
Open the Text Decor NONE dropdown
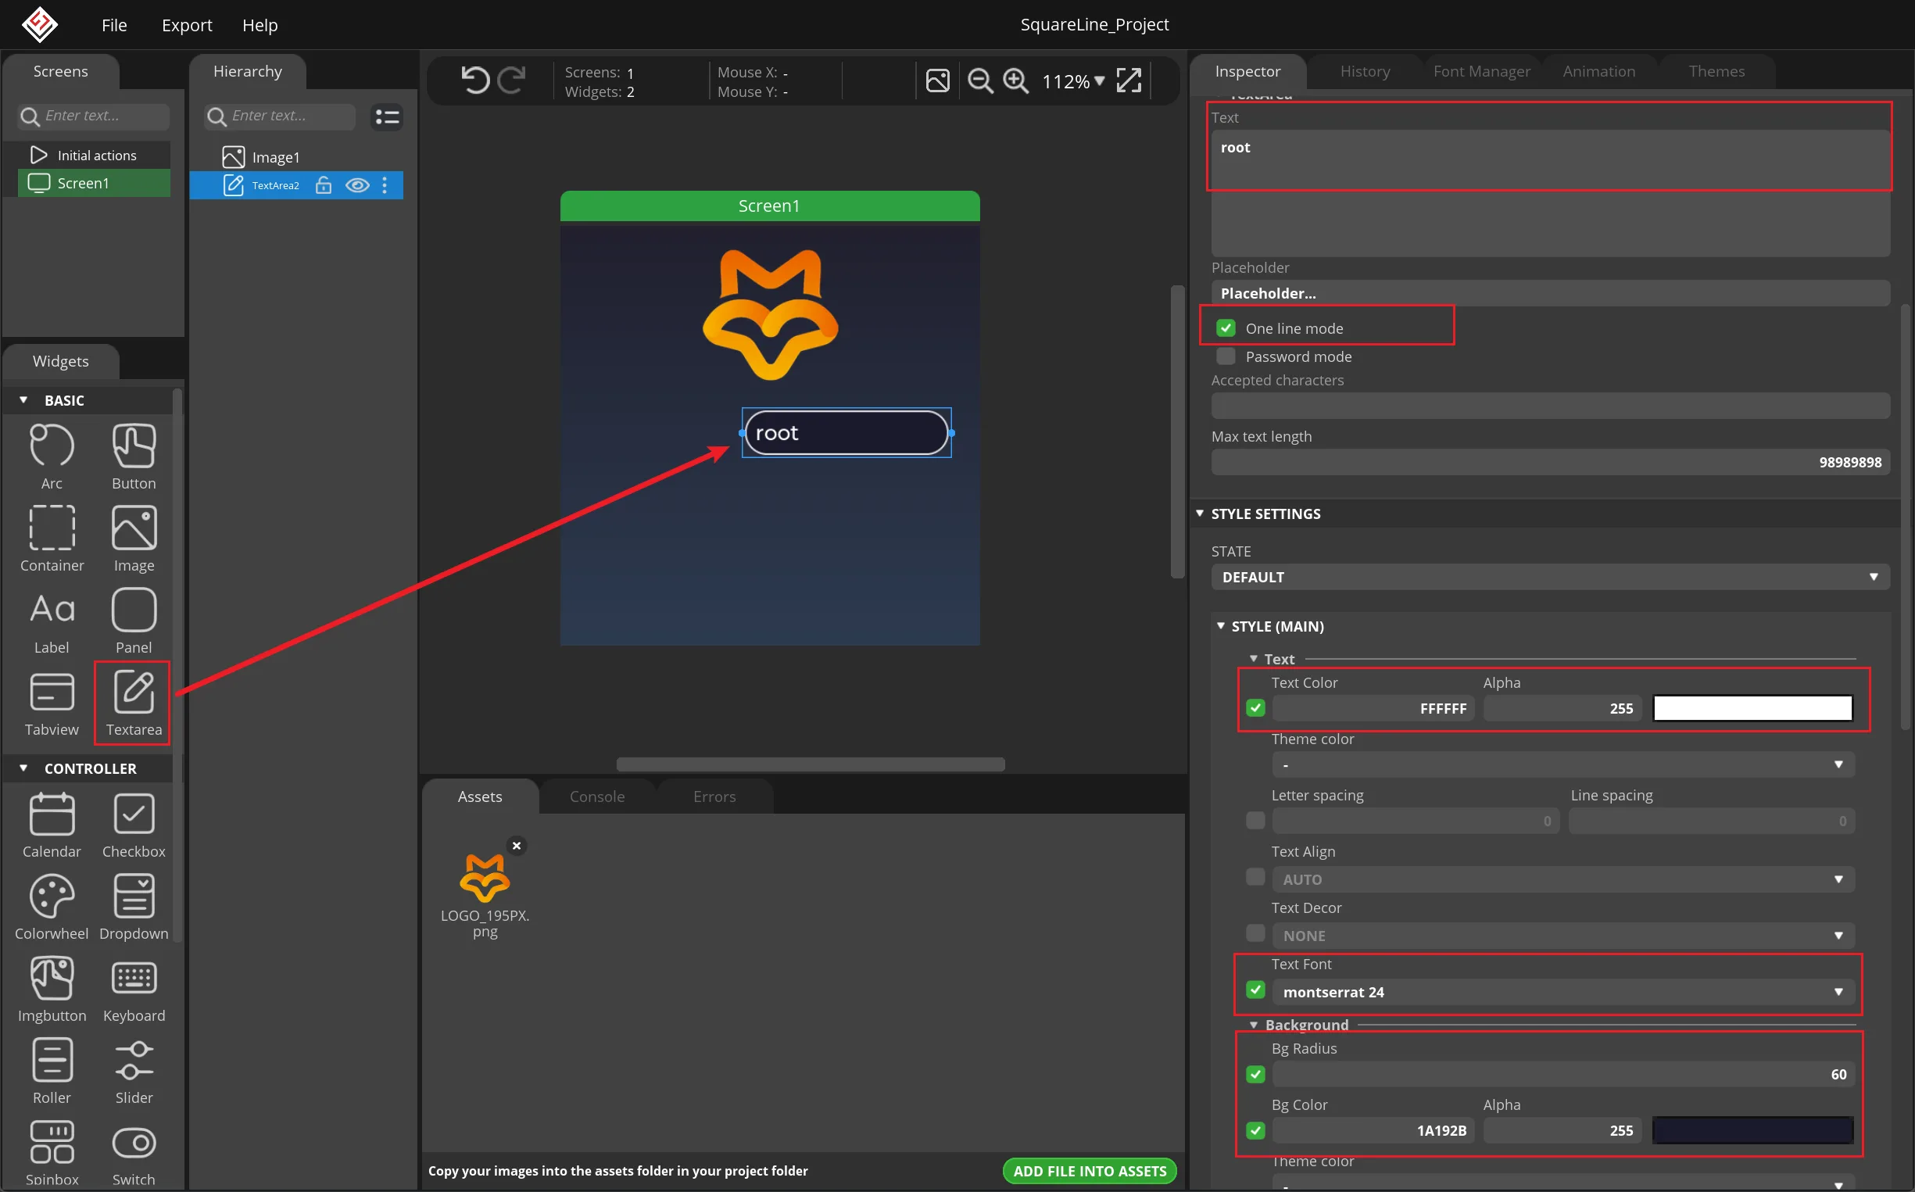pos(1562,936)
